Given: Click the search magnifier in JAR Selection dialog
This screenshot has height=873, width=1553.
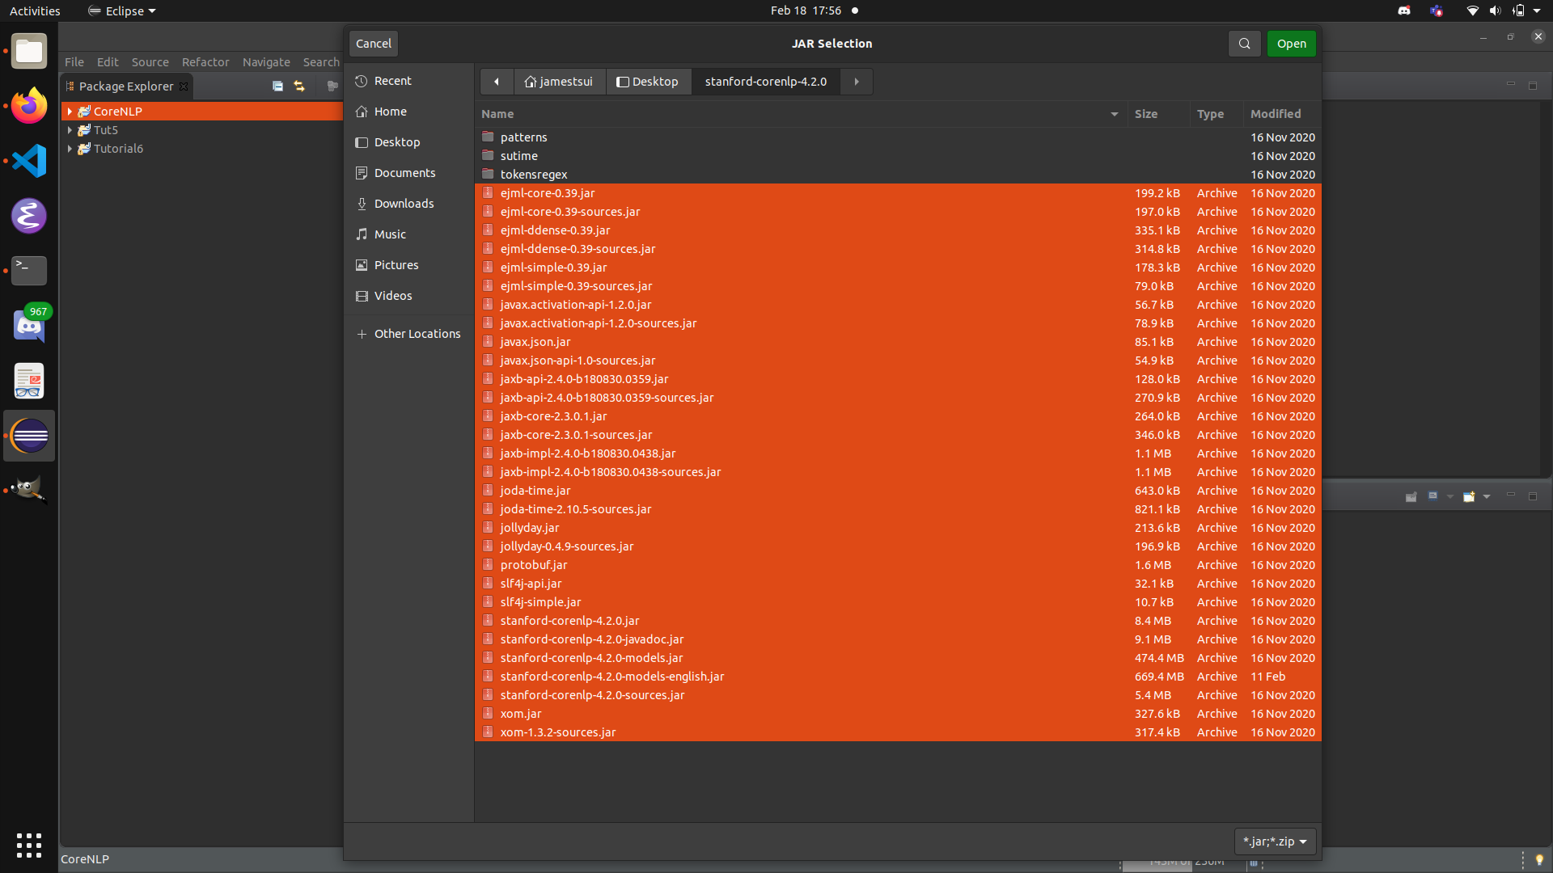Looking at the screenshot, I should pos(1244,44).
